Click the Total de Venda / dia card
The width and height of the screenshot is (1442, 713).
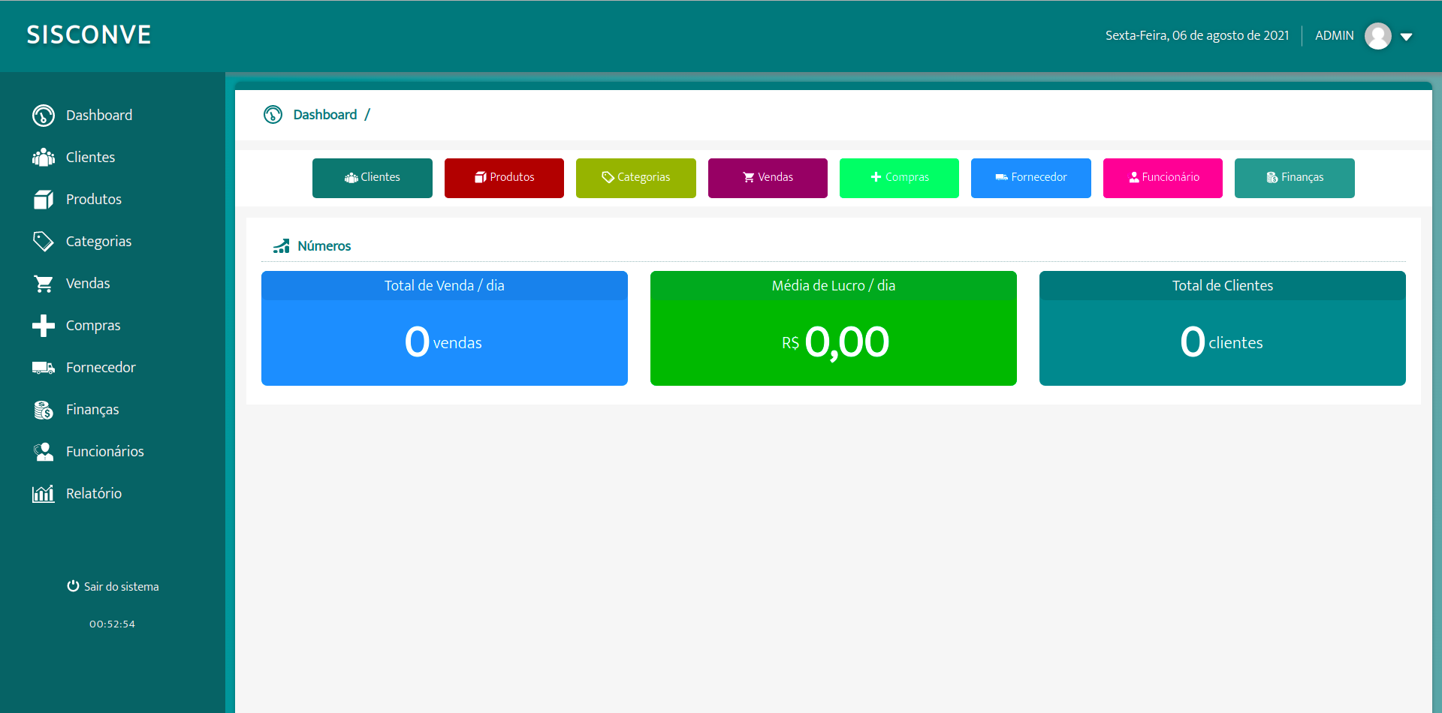[x=444, y=329]
